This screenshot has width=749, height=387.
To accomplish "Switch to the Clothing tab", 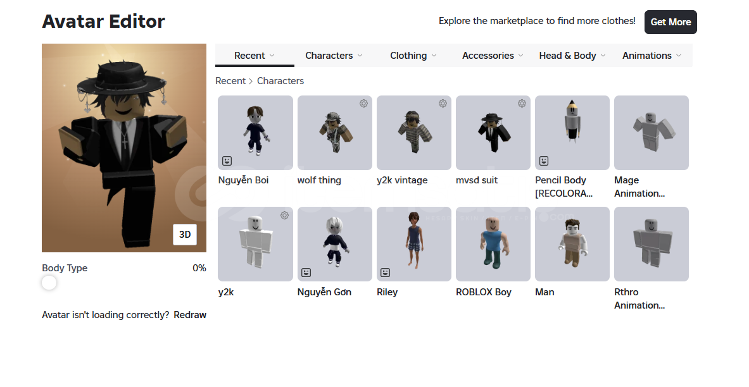I will point(413,56).
